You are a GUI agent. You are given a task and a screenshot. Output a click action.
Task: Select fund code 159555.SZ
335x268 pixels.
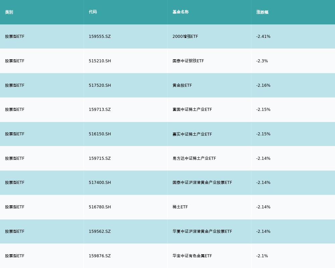tap(99, 37)
